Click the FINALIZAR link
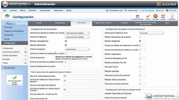The image size is (179, 100). coord(173,11)
